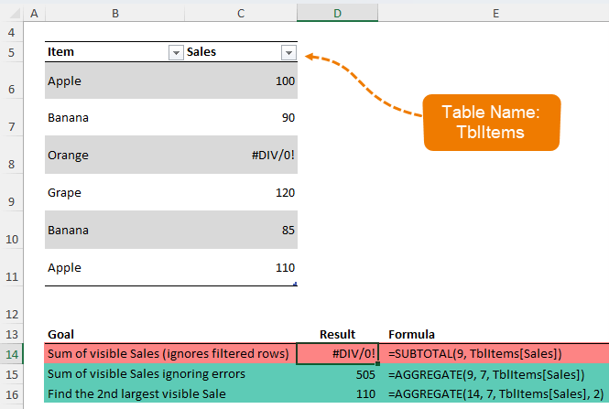Select the AGGREGATE(14, 7 formula cell
Screen dimensions: 609x409
(494, 393)
